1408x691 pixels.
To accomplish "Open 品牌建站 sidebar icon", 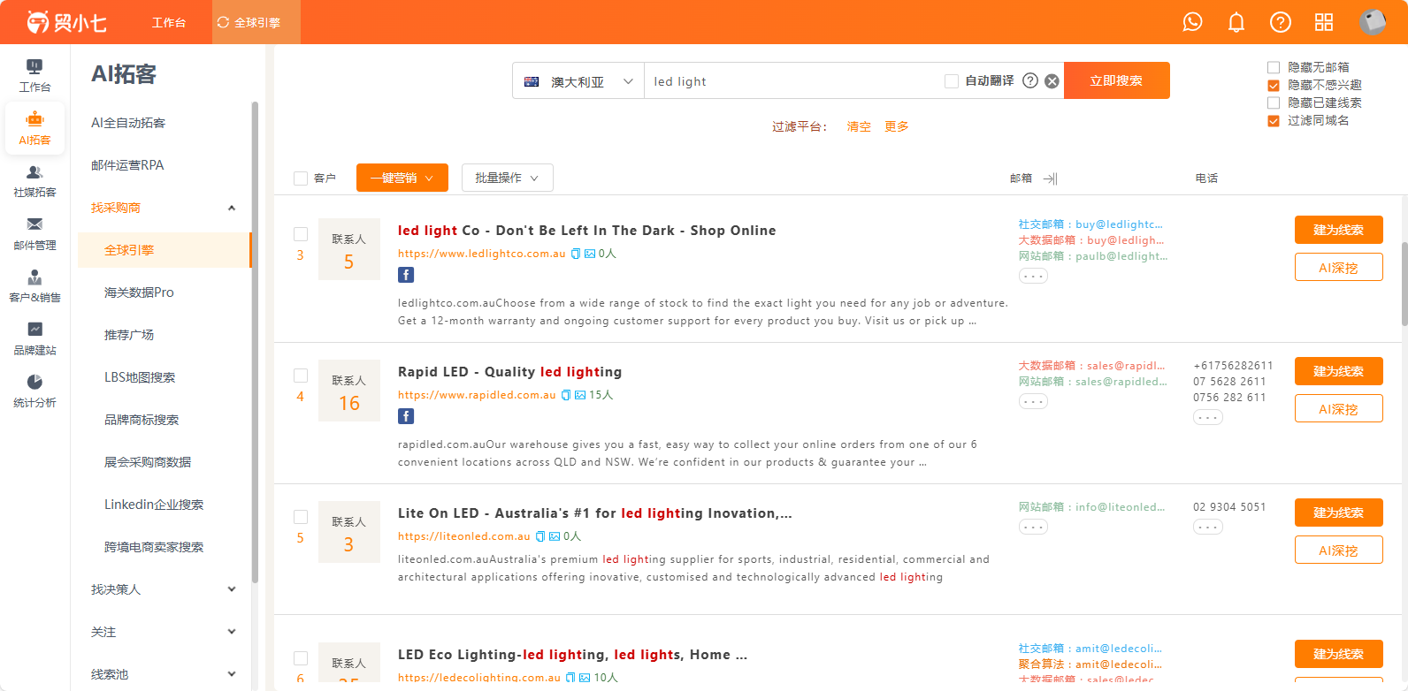I will point(34,339).
